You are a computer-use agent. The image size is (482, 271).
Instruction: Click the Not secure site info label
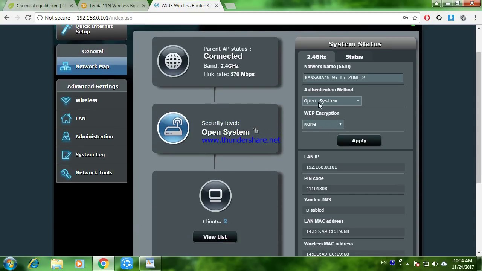(x=57, y=18)
